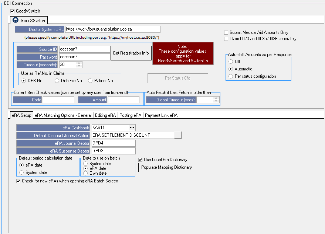Viewport: 325px width, 234px height.
Task: Click the Ben.Check Code label
Action: 27,100
